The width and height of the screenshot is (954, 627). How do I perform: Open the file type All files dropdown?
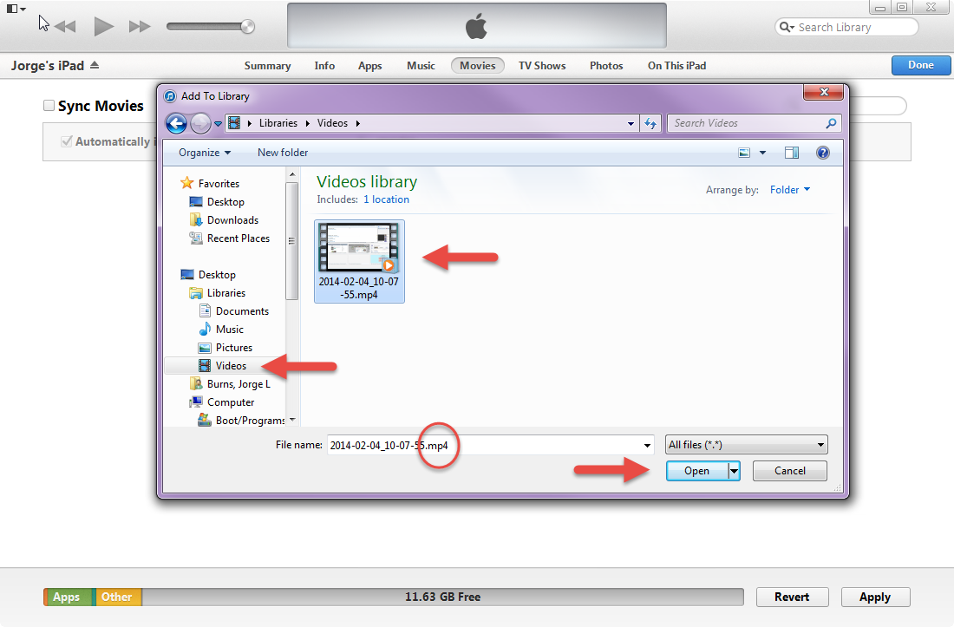coord(746,445)
